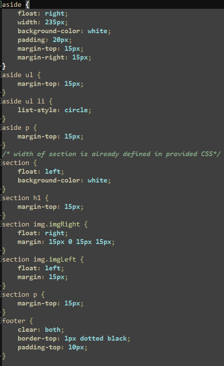Click the 'dotted' keyword in border-top

pyautogui.click(x=92, y=339)
